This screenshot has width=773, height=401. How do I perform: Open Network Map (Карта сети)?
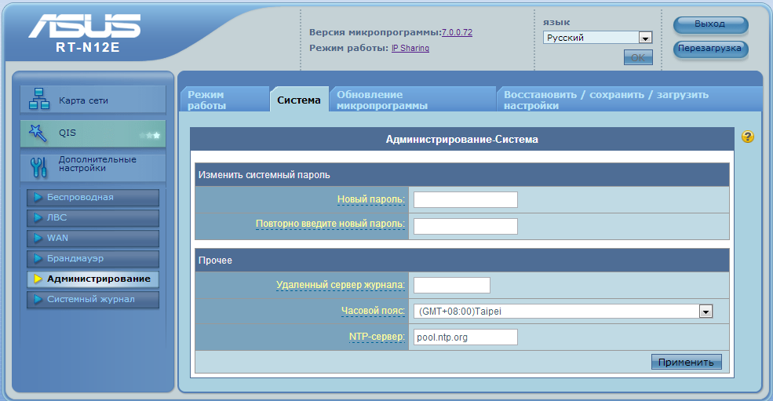point(93,100)
